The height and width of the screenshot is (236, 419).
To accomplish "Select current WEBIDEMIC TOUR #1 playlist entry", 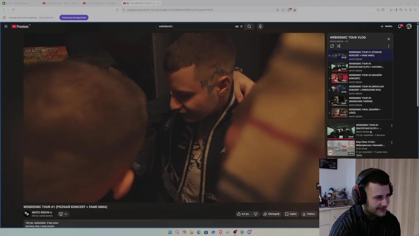I will (360, 55).
